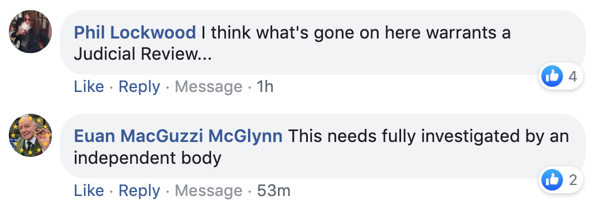Like Phil Lockwood's comment
The image size is (595, 215).
click(x=89, y=87)
